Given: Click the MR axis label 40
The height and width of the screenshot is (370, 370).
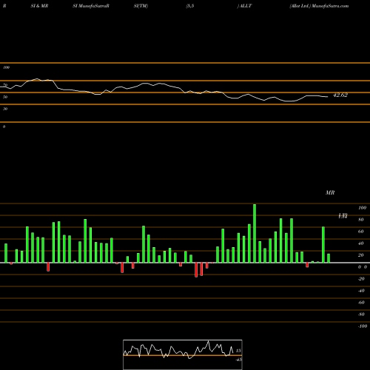Looking at the screenshot, I should coord(361,243).
